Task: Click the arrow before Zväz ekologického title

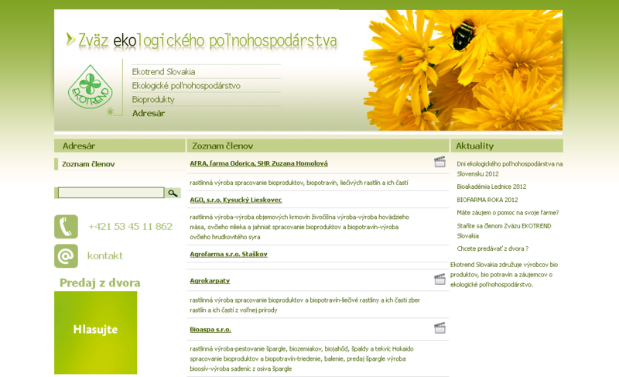Action: tap(70, 39)
